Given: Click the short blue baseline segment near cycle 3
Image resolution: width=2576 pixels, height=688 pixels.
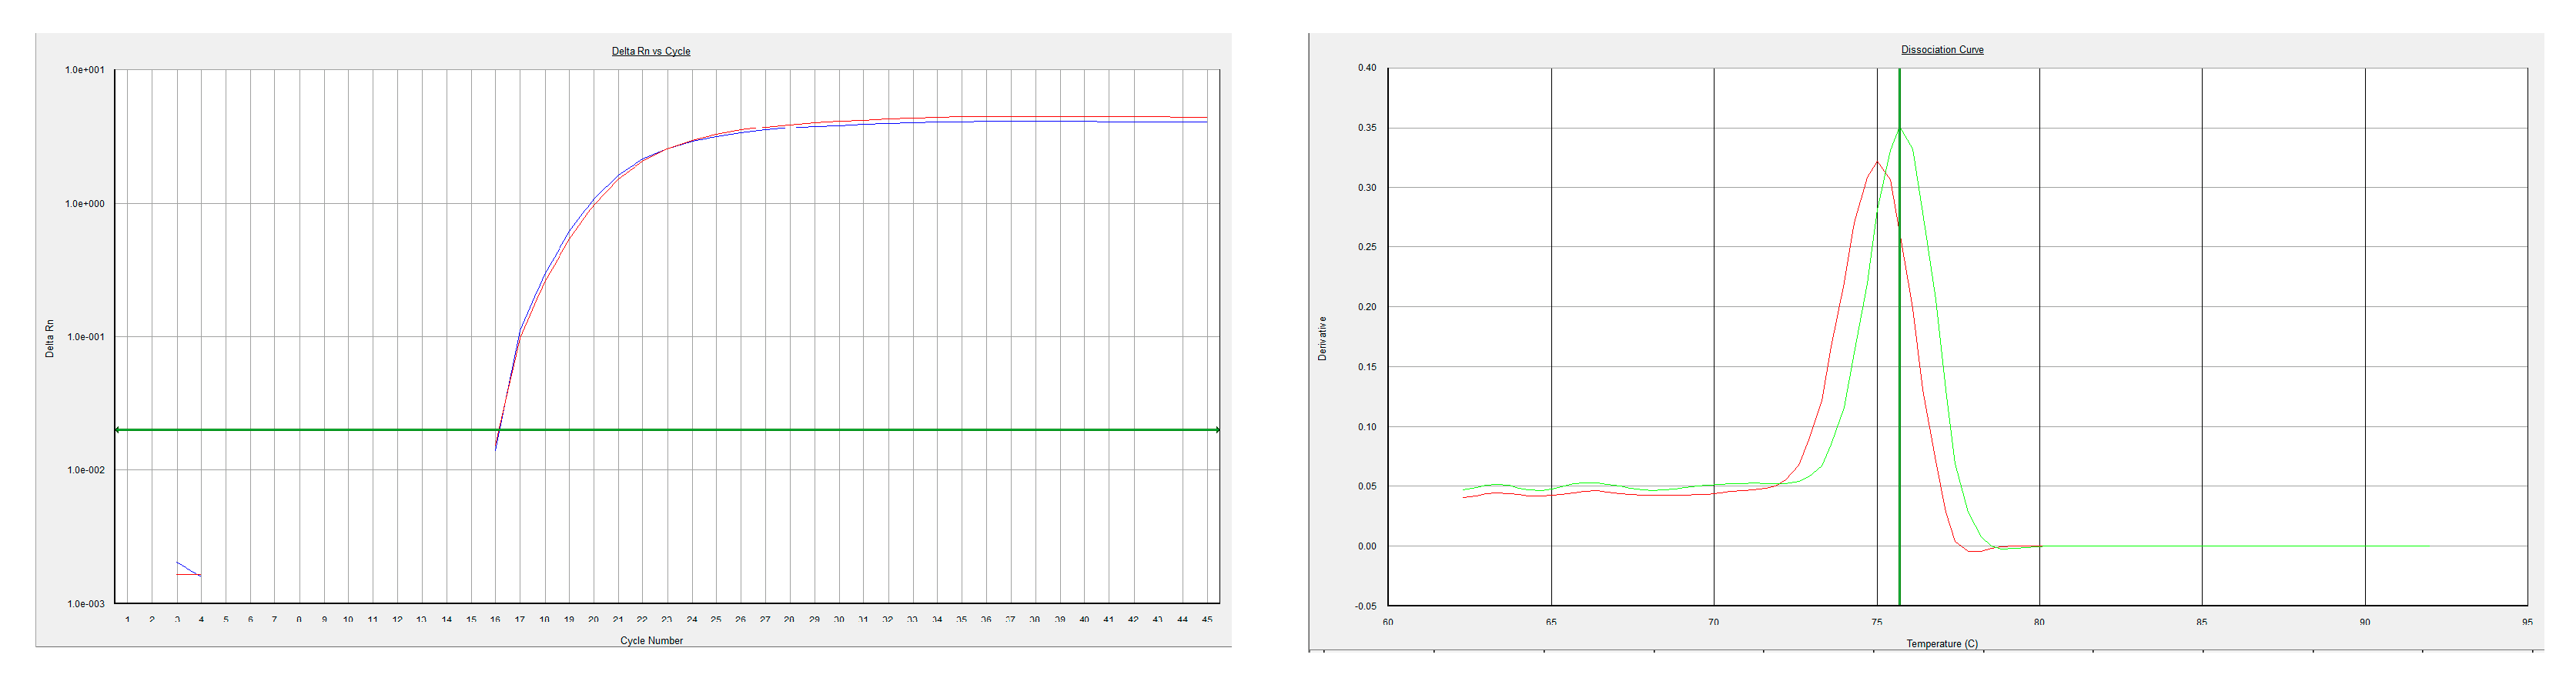Looking at the screenshot, I should click(x=188, y=568).
